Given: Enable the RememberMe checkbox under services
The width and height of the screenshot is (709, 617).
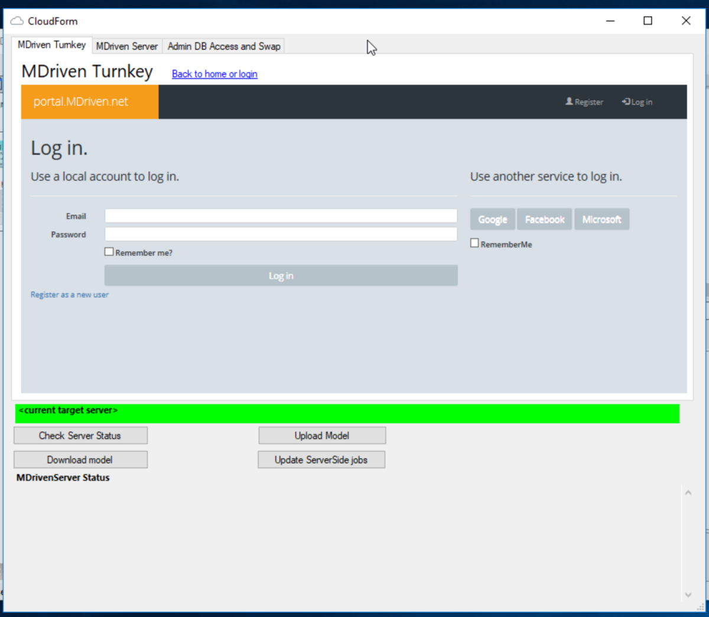Looking at the screenshot, I should pyautogui.click(x=474, y=243).
